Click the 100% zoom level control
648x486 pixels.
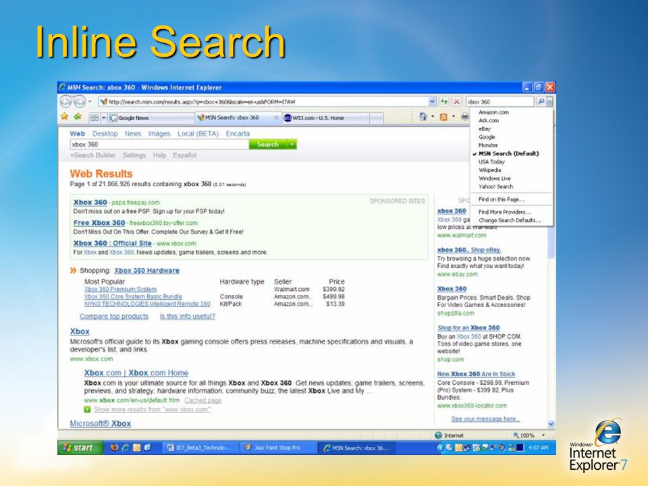[524, 435]
